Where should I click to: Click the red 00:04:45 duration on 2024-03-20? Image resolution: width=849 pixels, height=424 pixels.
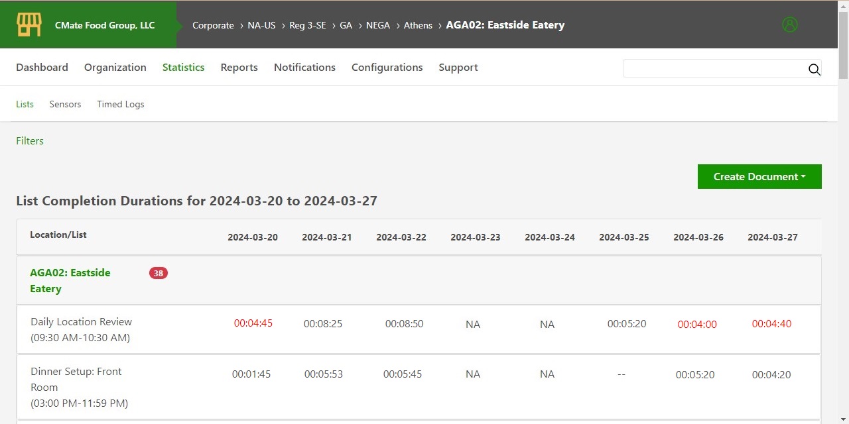click(x=253, y=323)
